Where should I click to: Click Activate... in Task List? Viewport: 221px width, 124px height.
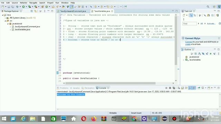[211, 23]
